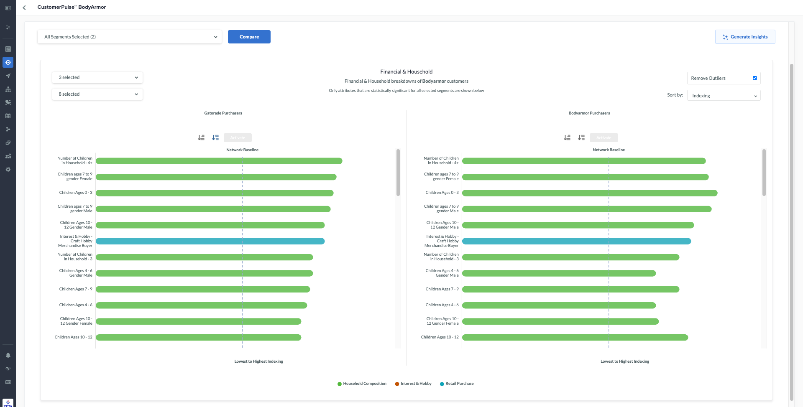This screenshot has width=803, height=407.
Task: Click Bodyarmor bar for Children Ages 0 - 3
Action: pos(590,193)
